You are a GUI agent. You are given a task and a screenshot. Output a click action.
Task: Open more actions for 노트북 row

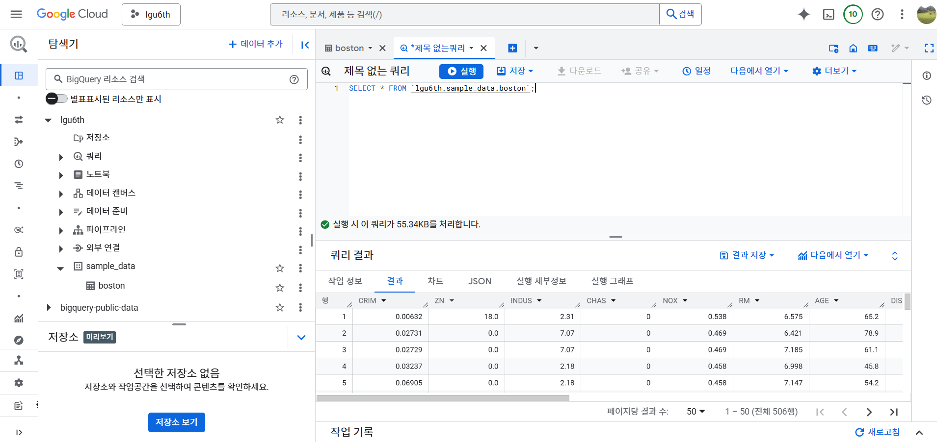300,176
